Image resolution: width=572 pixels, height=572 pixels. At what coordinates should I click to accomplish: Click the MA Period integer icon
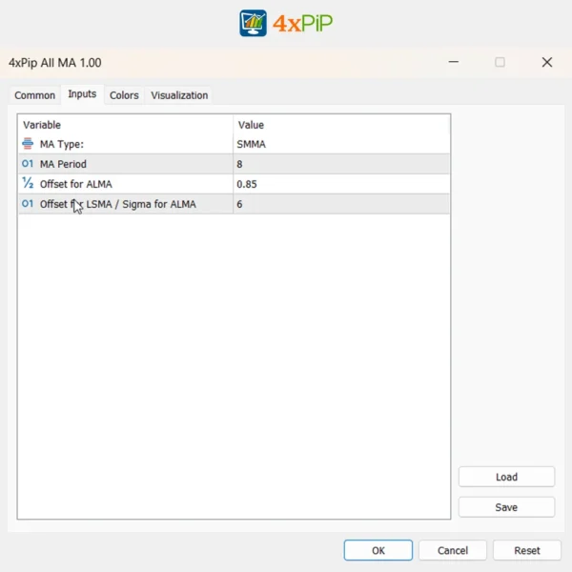[28, 164]
